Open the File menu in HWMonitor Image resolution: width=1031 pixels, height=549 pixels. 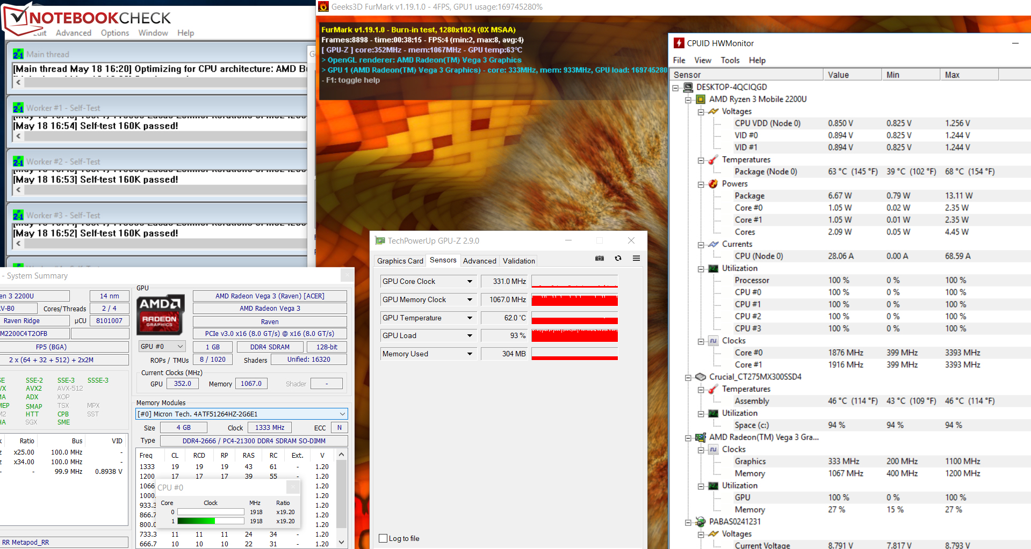[x=679, y=60]
